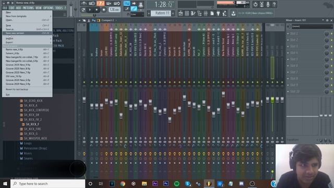Open the Percussion (Drop) folder

(35, 148)
